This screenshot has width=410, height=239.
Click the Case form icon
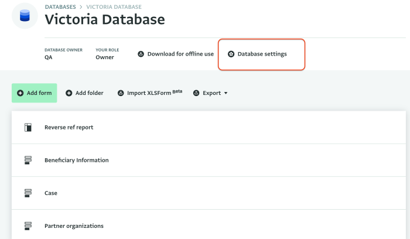28,193
